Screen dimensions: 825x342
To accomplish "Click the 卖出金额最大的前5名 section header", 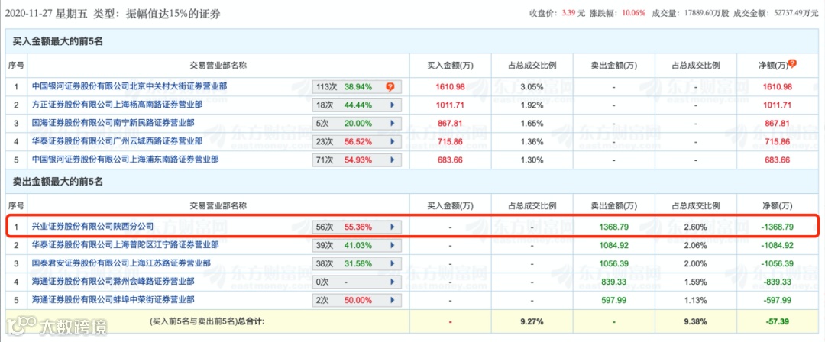I will 58,182.
